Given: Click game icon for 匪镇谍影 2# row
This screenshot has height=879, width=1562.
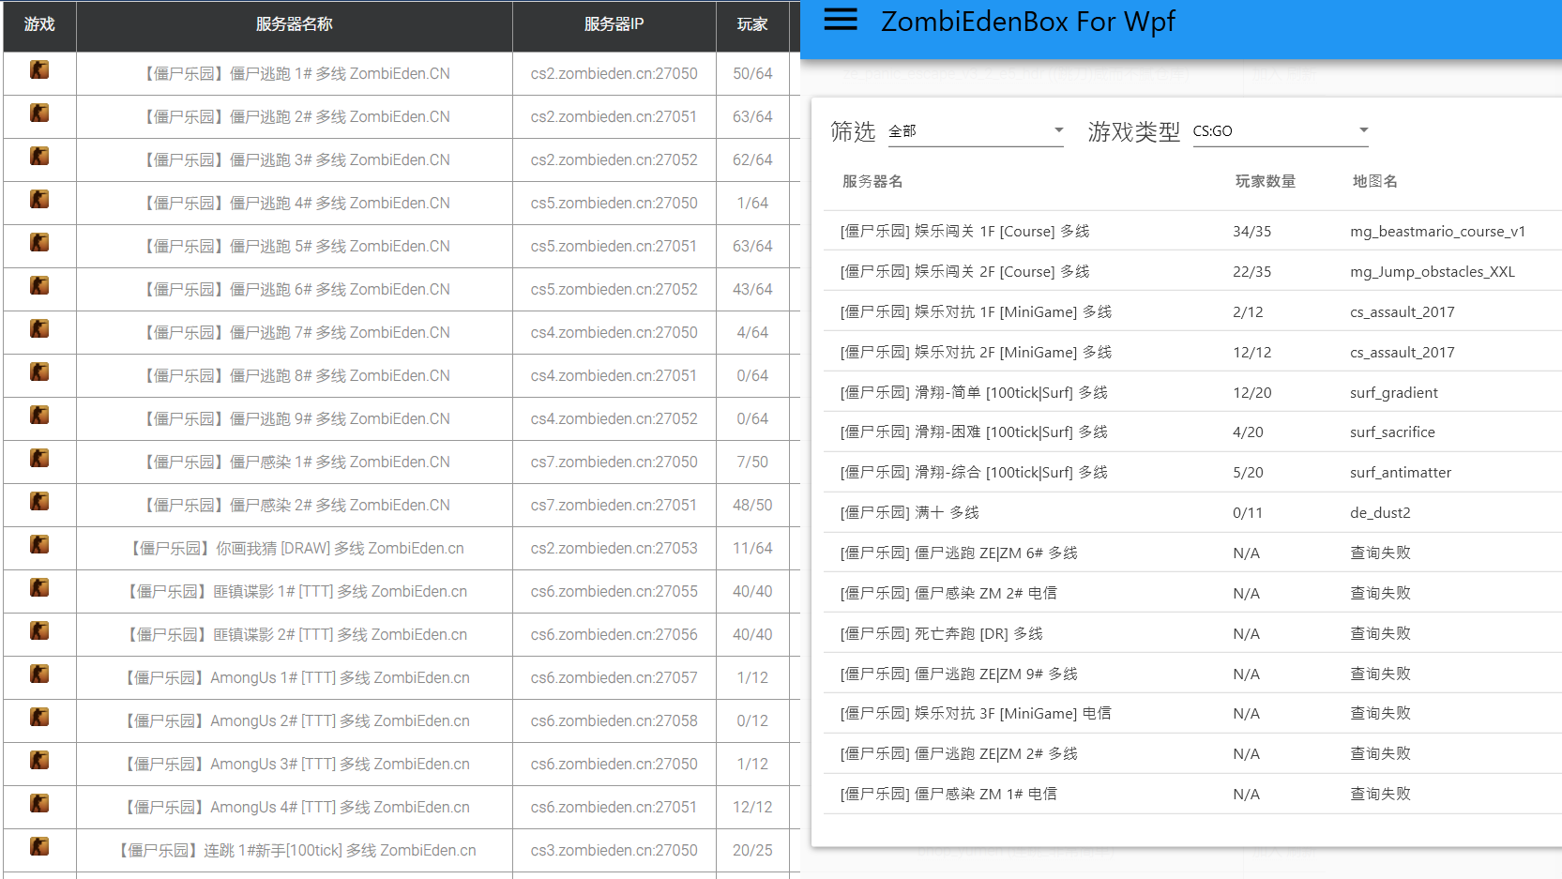Looking at the screenshot, I should pos(39,630).
